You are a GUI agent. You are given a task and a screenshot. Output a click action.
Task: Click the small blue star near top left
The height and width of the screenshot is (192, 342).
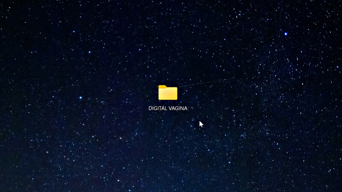pyautogui.click(x=74, y=31)
